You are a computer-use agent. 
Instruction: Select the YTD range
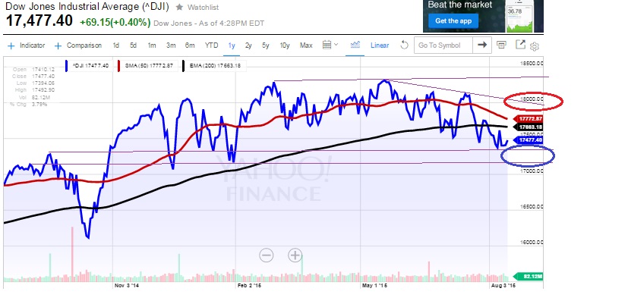click(210, 45)
